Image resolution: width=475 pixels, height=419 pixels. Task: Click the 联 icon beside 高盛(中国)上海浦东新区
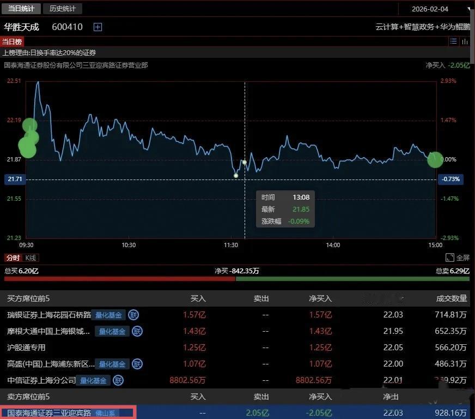pyautogui.click(x=137, y=364)
